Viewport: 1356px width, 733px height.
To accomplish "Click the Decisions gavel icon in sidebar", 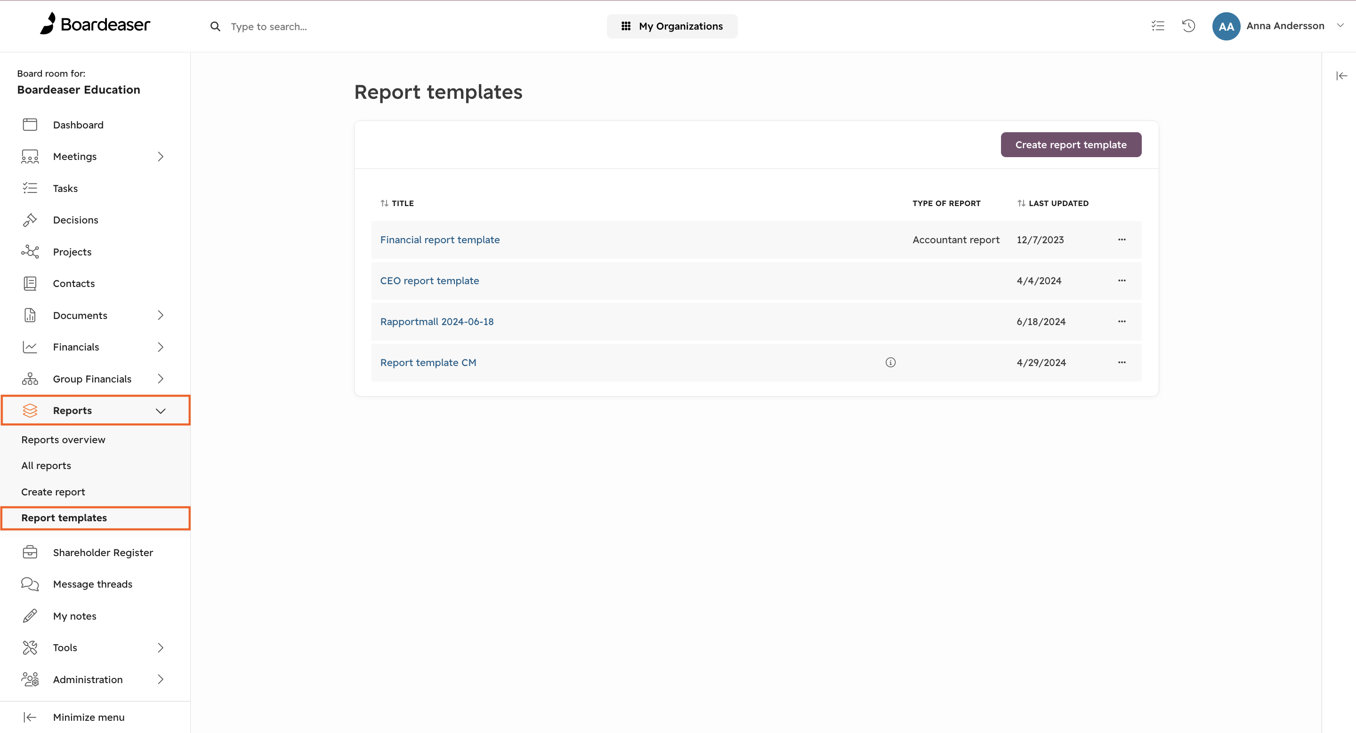I will [30, 220].
